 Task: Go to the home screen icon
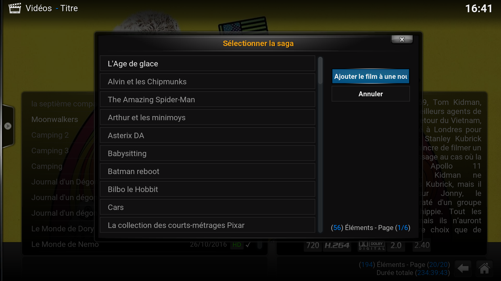pyautogui.click(x=484, y=268)
